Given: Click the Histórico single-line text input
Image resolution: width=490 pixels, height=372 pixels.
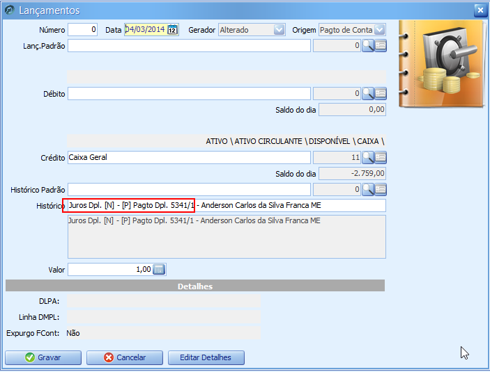Looking at the screenshot, I should [x=227, y=206].
